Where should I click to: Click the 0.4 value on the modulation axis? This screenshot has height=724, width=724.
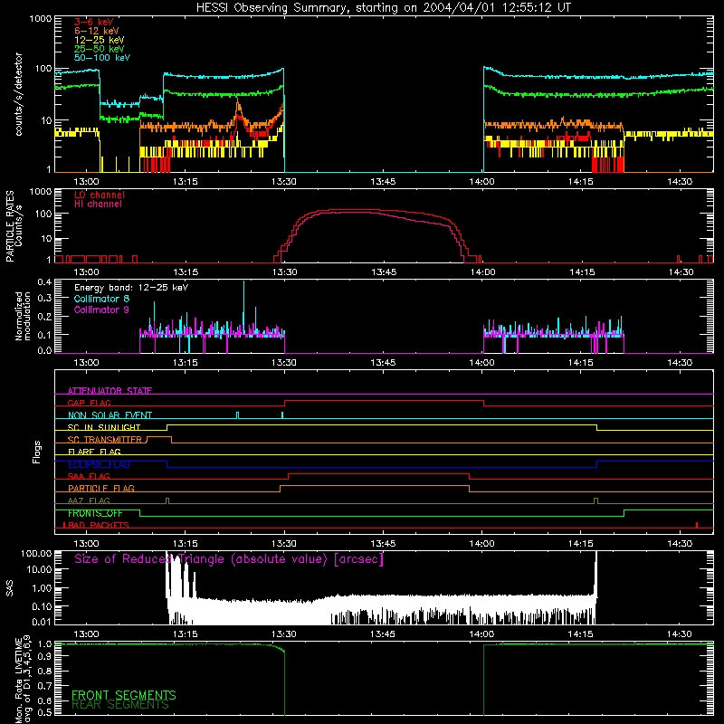44,281
